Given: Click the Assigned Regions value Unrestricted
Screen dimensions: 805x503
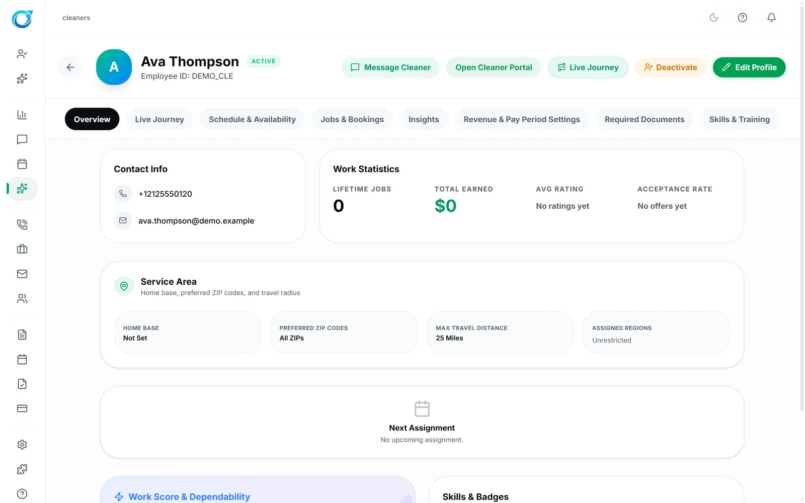Looking at the screenshot, I should [x=612, y=340].
